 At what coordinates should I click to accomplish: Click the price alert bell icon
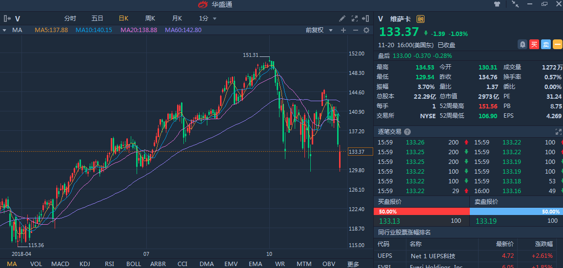coord(523,44)
